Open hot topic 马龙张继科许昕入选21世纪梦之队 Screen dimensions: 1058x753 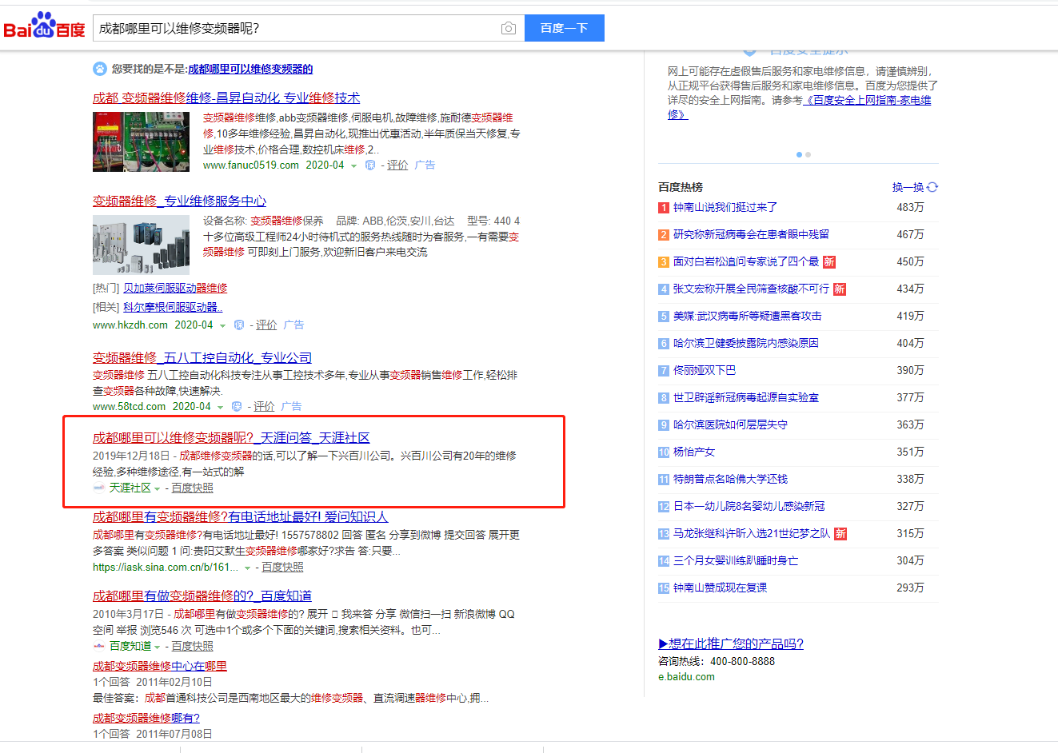pos(752,533)
